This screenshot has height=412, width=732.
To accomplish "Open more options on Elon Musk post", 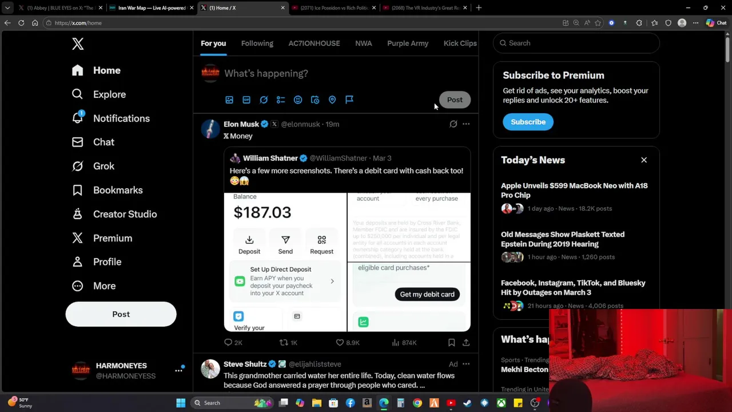I will [x=466, y=124].
